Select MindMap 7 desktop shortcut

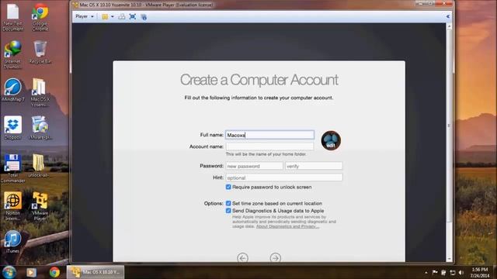pos(12,91)
